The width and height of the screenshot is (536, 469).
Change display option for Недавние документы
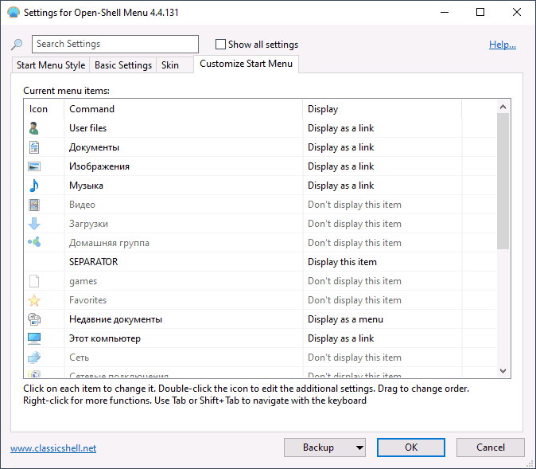point(345,319)
